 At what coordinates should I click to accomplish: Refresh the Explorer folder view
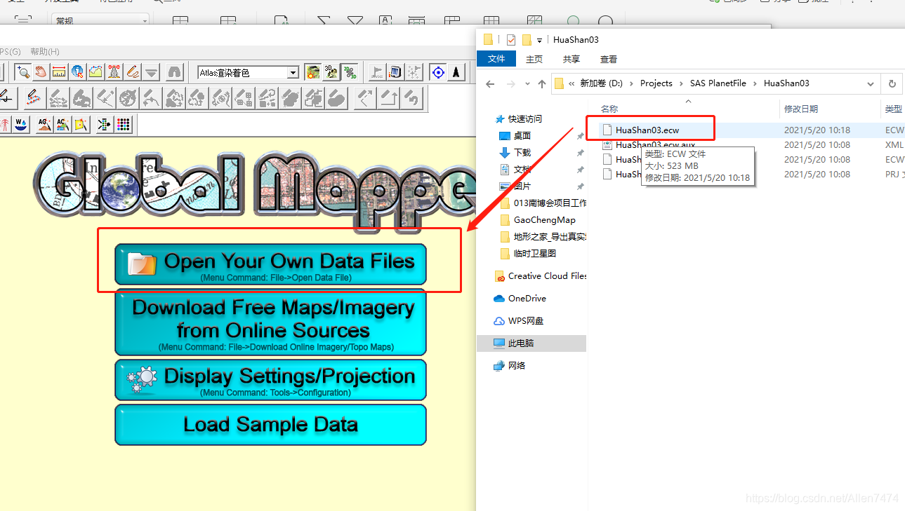[x=892, y=83]
